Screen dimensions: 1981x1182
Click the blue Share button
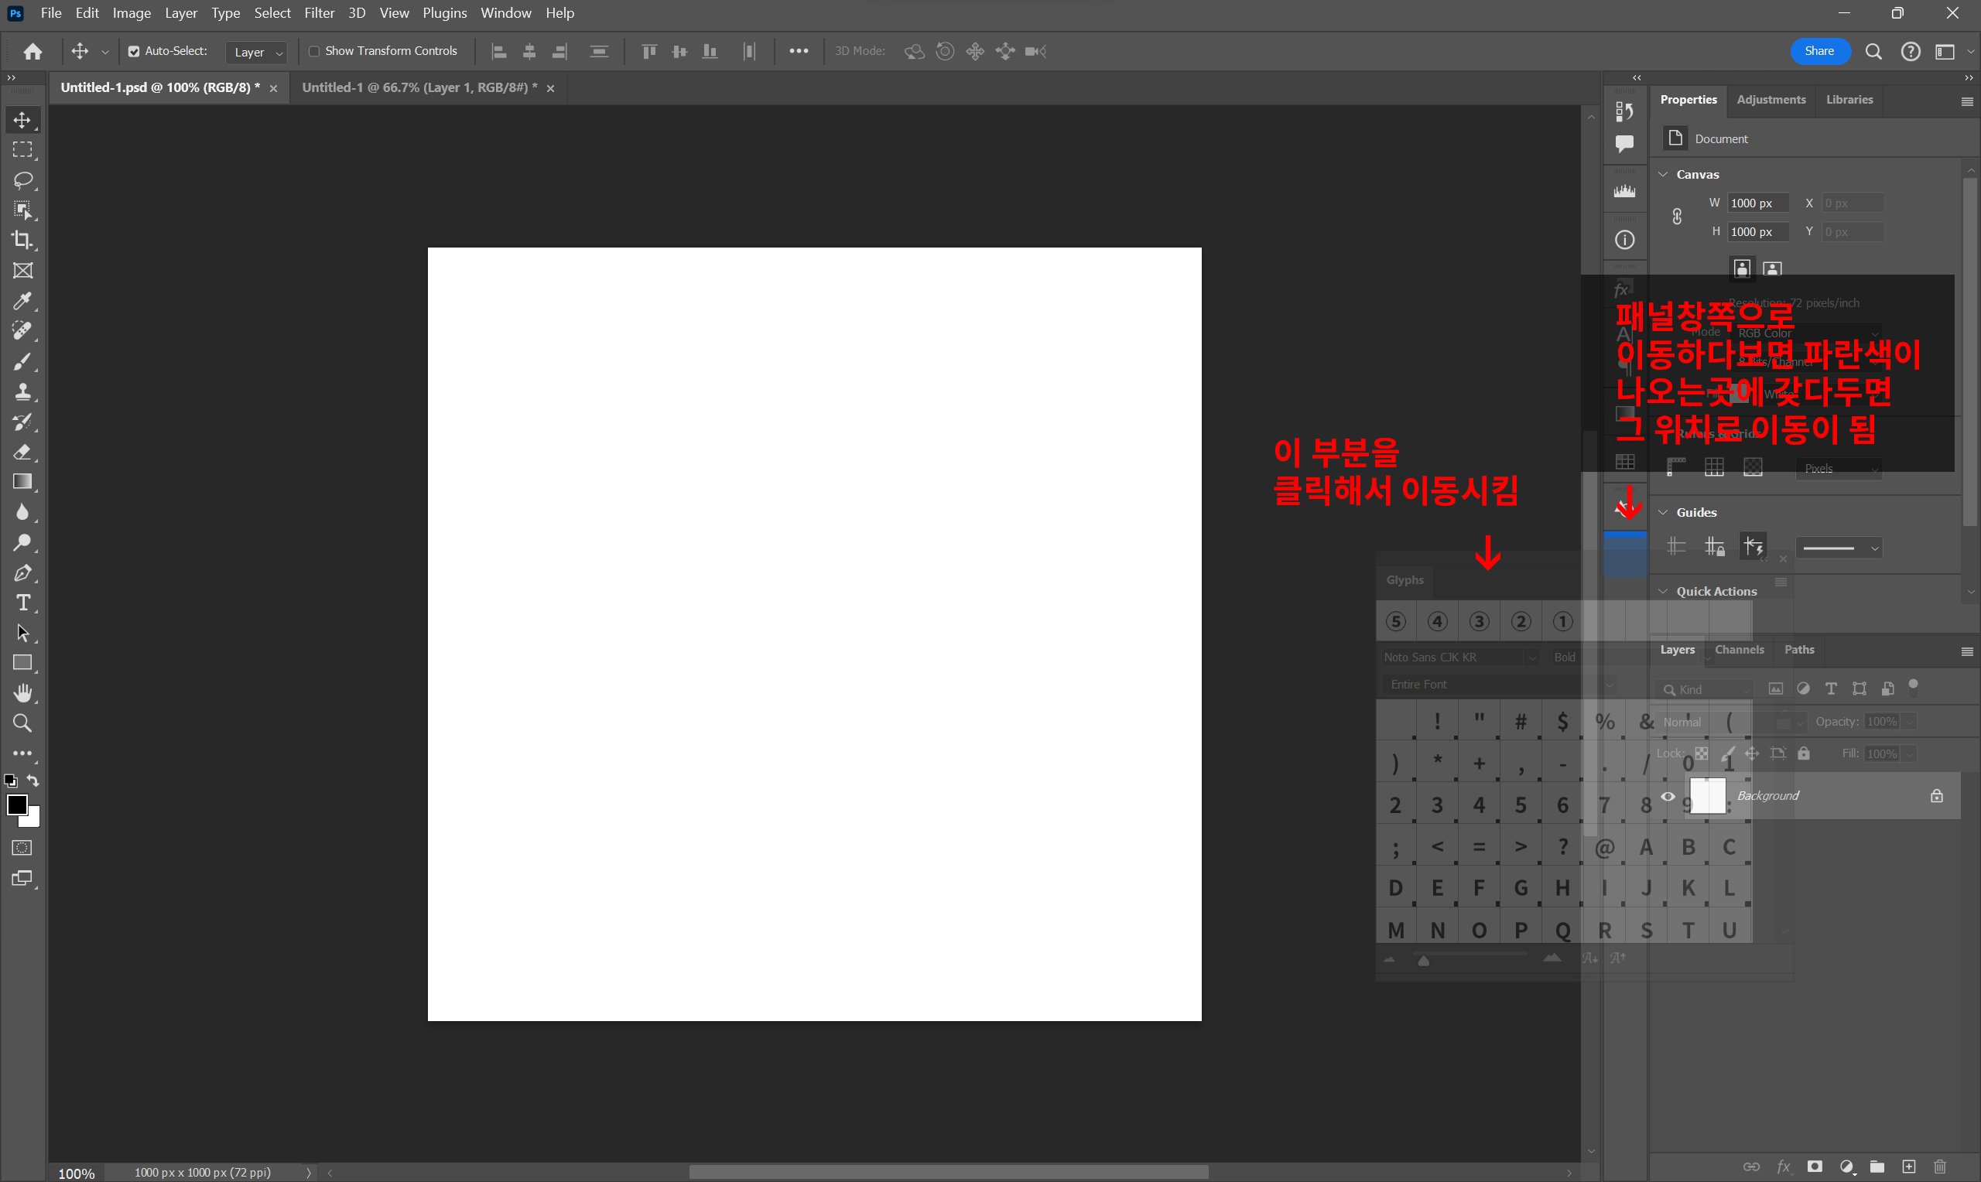[x=1818, y=51]
